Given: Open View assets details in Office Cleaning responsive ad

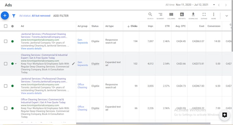Looking at the screenshot, I should coord(31,93).
